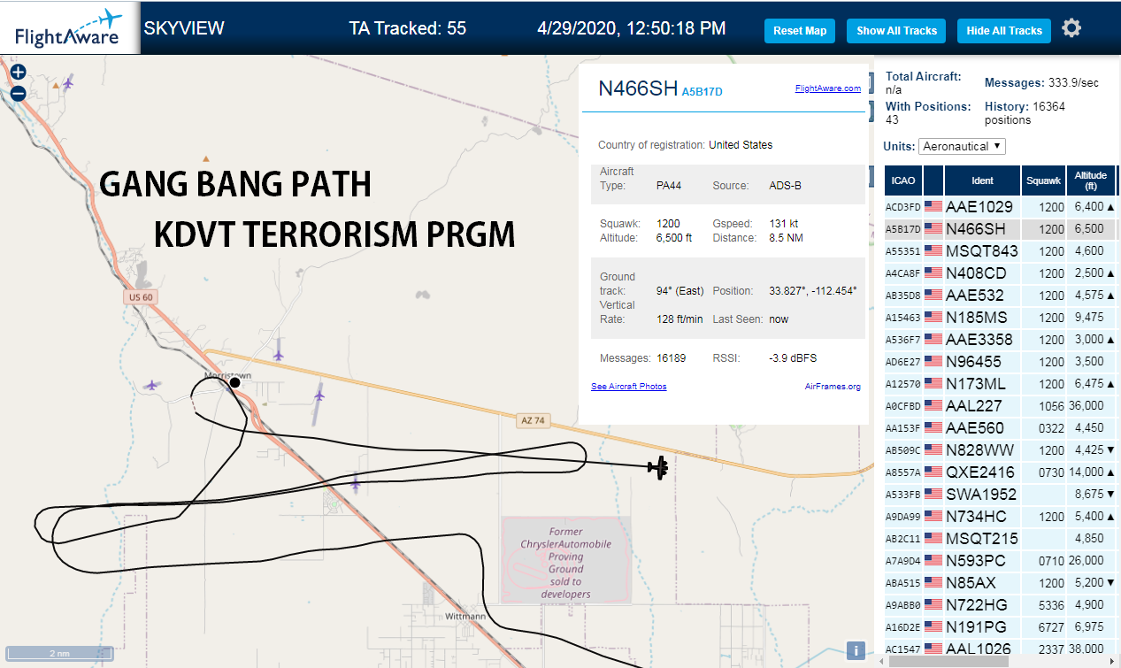Select the N173ML aircraft row
The image size is (1121, 668).
pyautogui.click(x=999, y=383)
